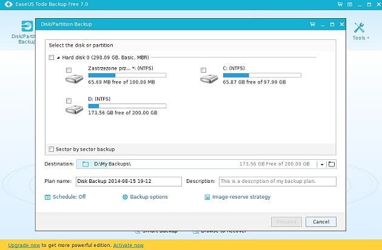Check the C: (NTFS) partition checkbox

(x=203, y=70)
